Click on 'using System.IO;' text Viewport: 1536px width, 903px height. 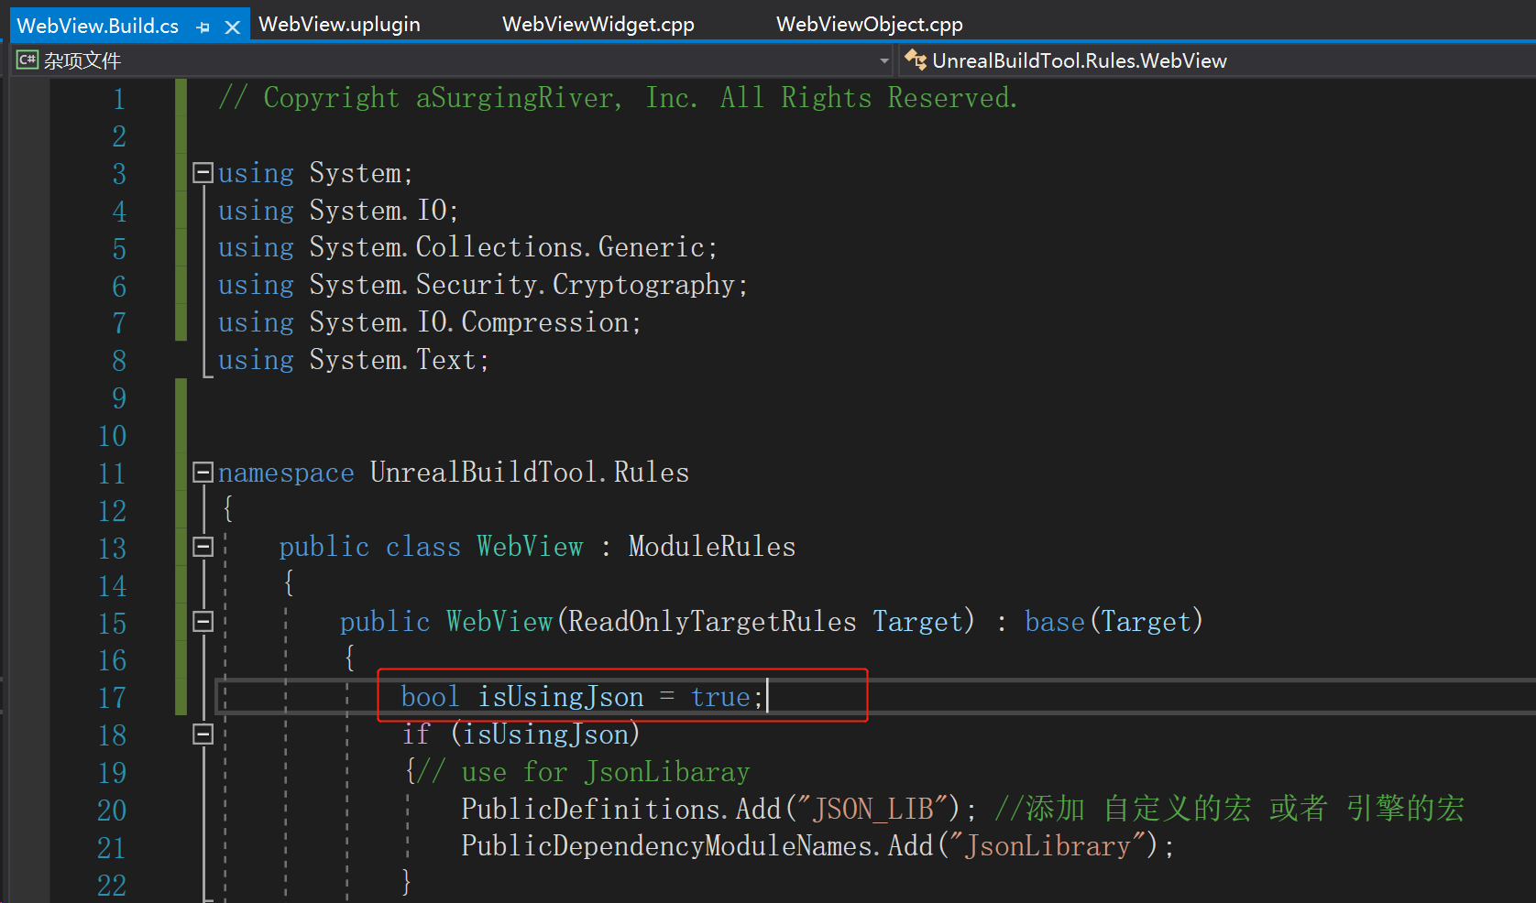click(338, 210)
